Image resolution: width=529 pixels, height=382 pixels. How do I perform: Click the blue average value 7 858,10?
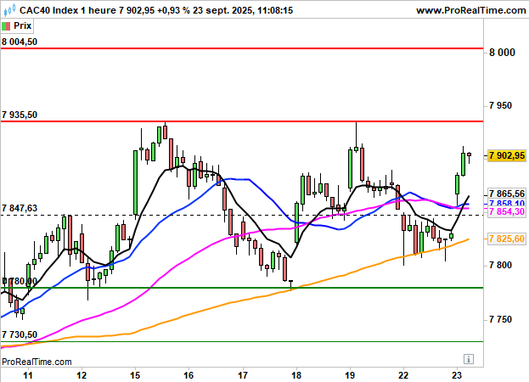[x=506, y=203]
